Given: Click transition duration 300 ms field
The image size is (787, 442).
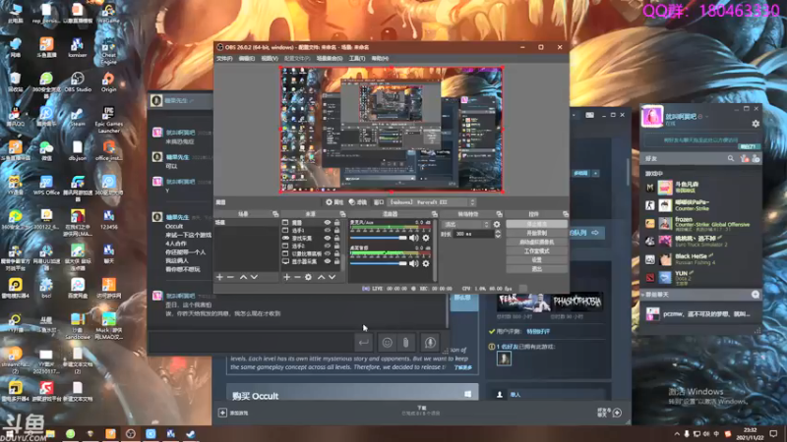Looking at the screenshot, I should [x=473, y=234].
